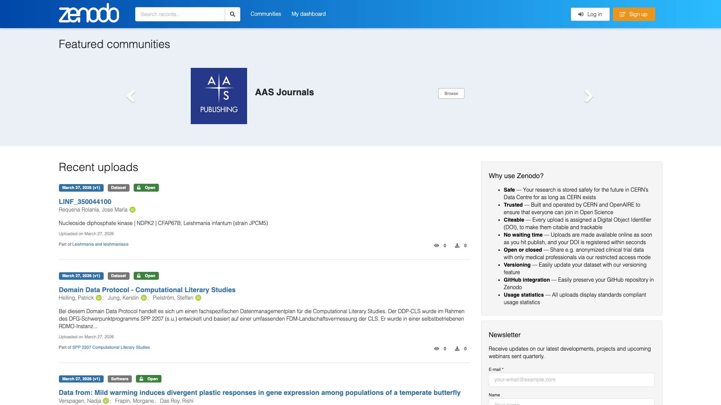
Task: Click ORCID icon beside Pielström, Steffen
Action: (x=198, y=298)
